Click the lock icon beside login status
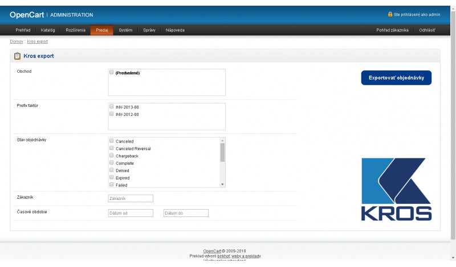Viewport: 456px width, 267px height. pos(390,14)
